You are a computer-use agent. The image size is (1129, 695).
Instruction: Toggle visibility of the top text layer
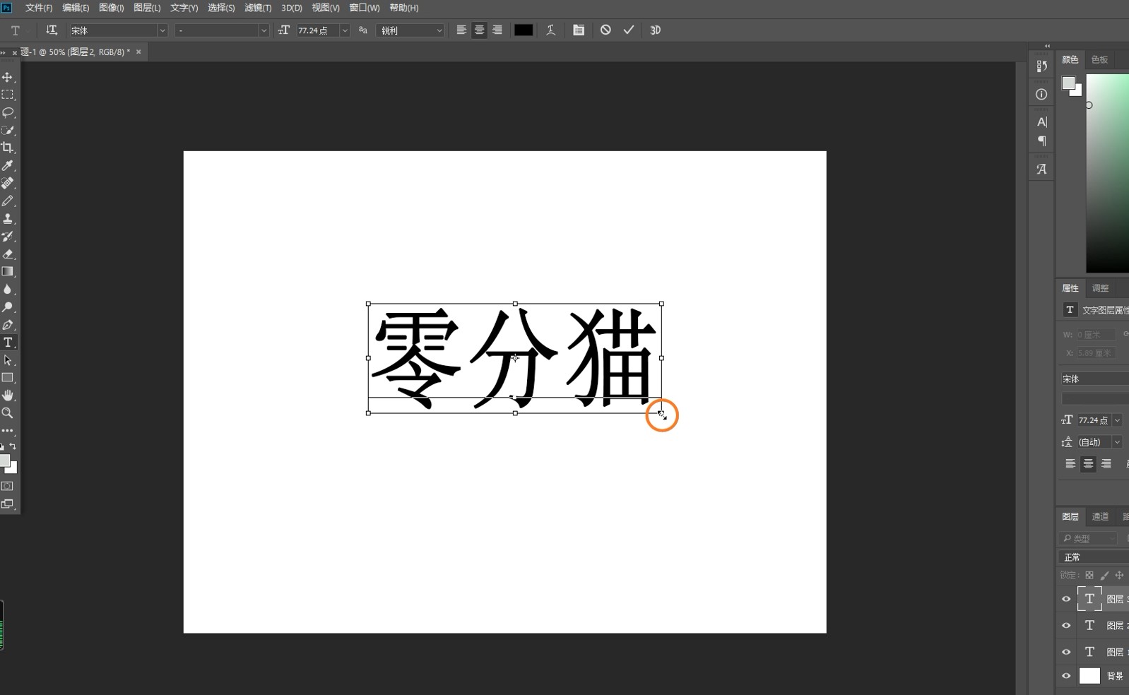click(1066, 599)
